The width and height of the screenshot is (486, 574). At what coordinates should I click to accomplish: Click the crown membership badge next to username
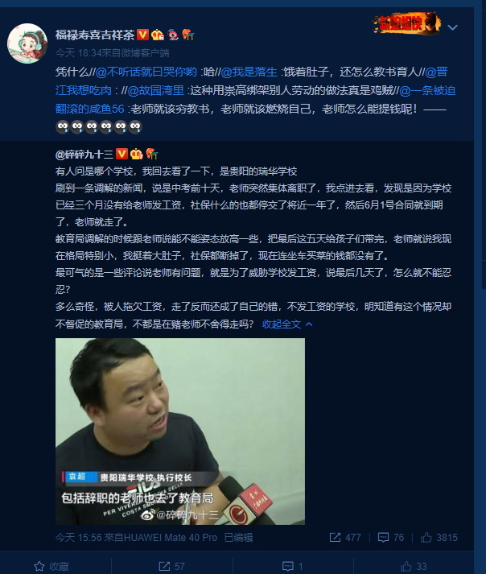158,35
